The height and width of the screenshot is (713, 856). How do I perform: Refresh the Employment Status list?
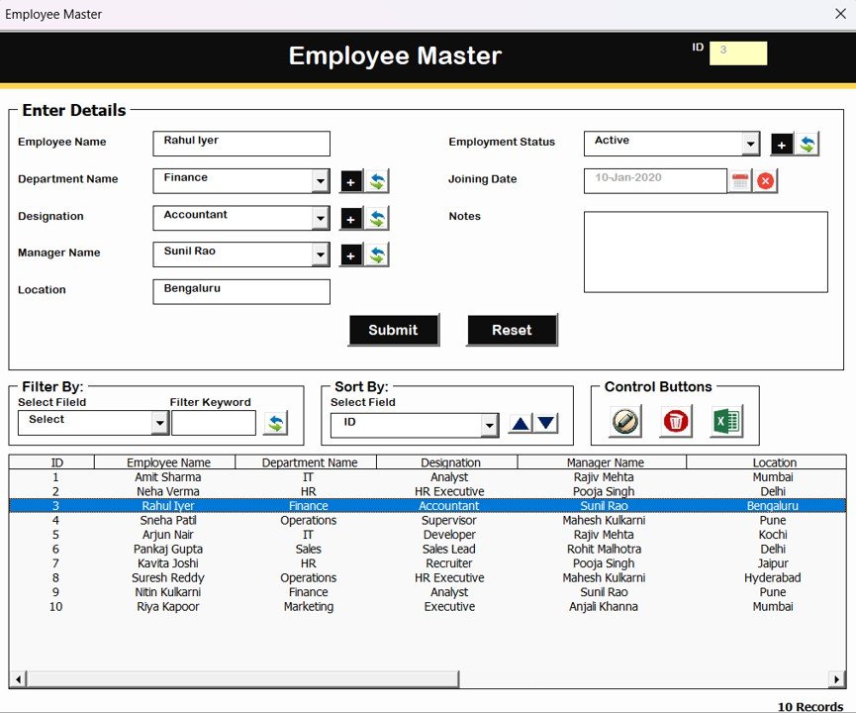808,145
